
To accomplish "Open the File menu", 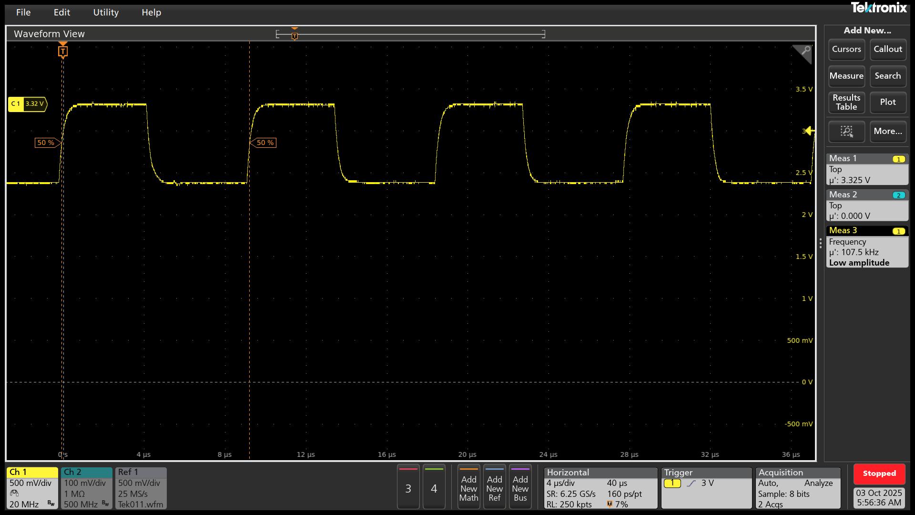I will tap(23, 12).
